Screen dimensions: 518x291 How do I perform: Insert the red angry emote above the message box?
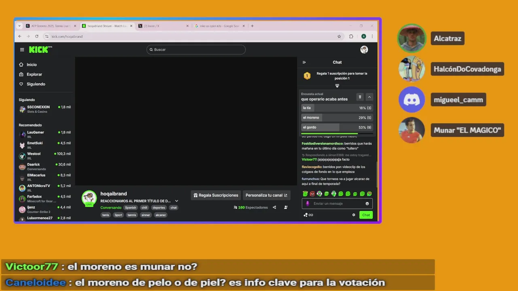pyautogui.click(x=312, y=194)
